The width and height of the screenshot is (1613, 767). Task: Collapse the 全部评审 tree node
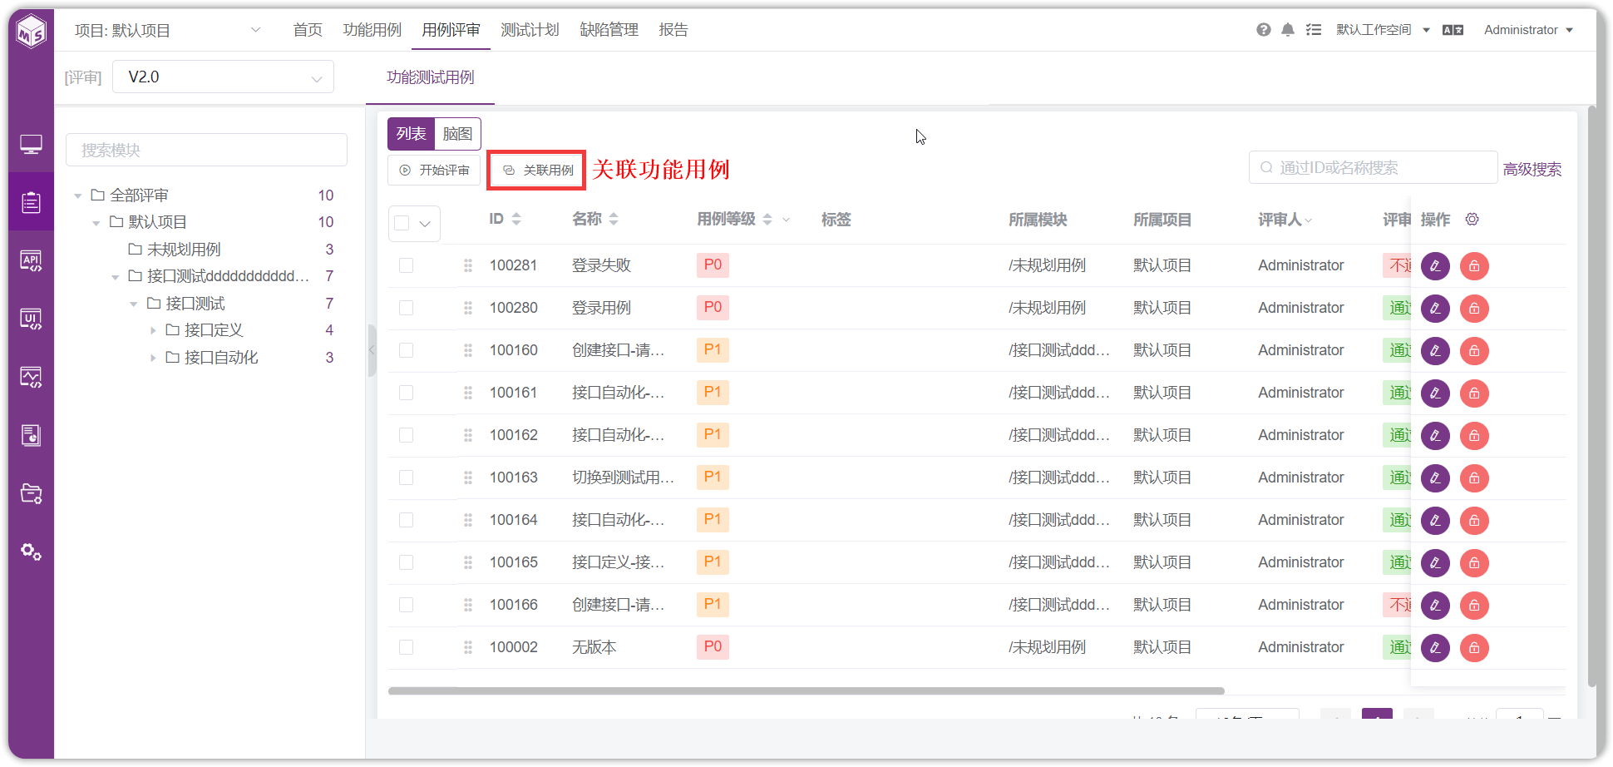pos(78,196)
